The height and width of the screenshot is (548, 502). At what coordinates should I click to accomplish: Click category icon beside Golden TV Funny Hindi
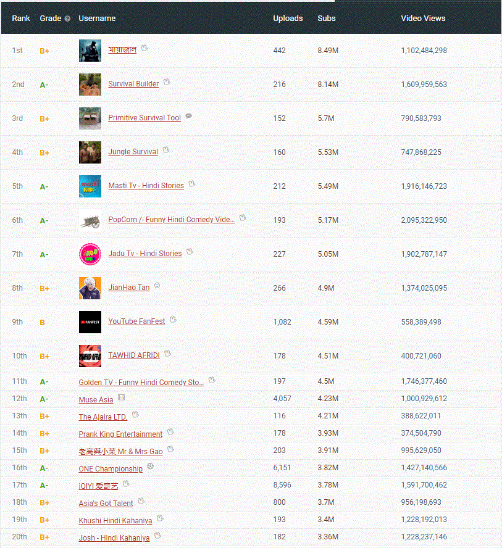[x=212, y=380]
